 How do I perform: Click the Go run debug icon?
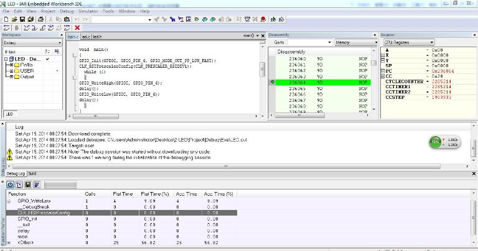67,28
